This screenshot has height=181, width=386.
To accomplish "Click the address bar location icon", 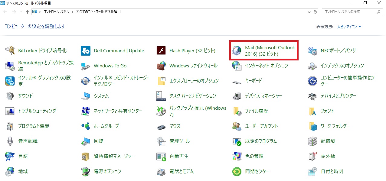I will coord(35,12).
